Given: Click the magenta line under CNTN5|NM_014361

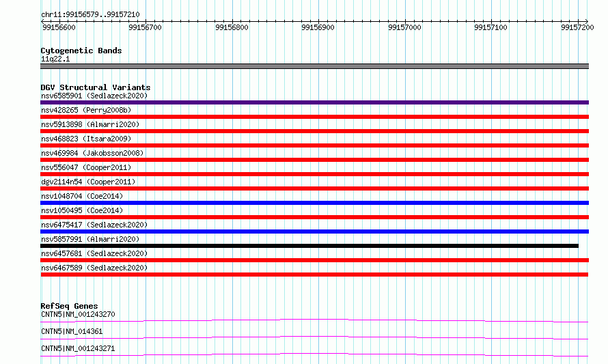Looking at the screenshot, I should (x=314, y=337).
